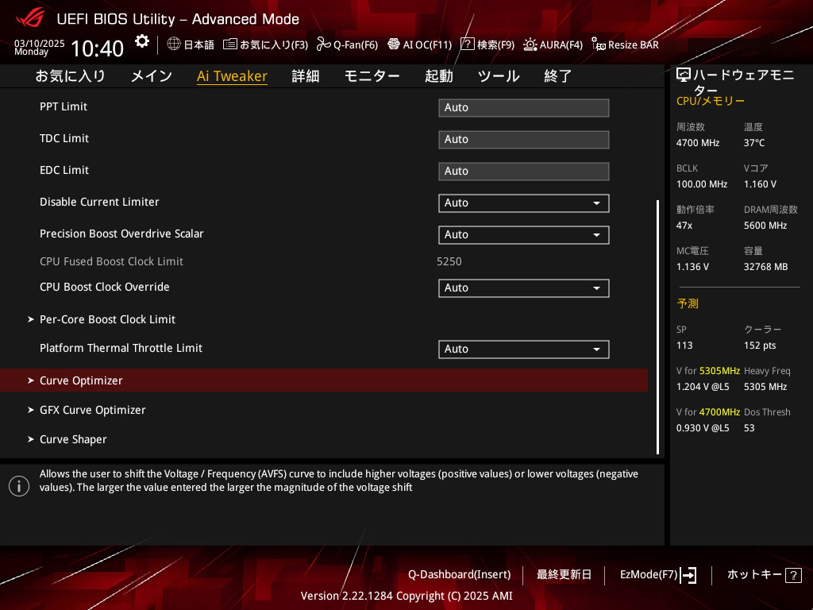Click the AI OC brain icon

point(394,44)
